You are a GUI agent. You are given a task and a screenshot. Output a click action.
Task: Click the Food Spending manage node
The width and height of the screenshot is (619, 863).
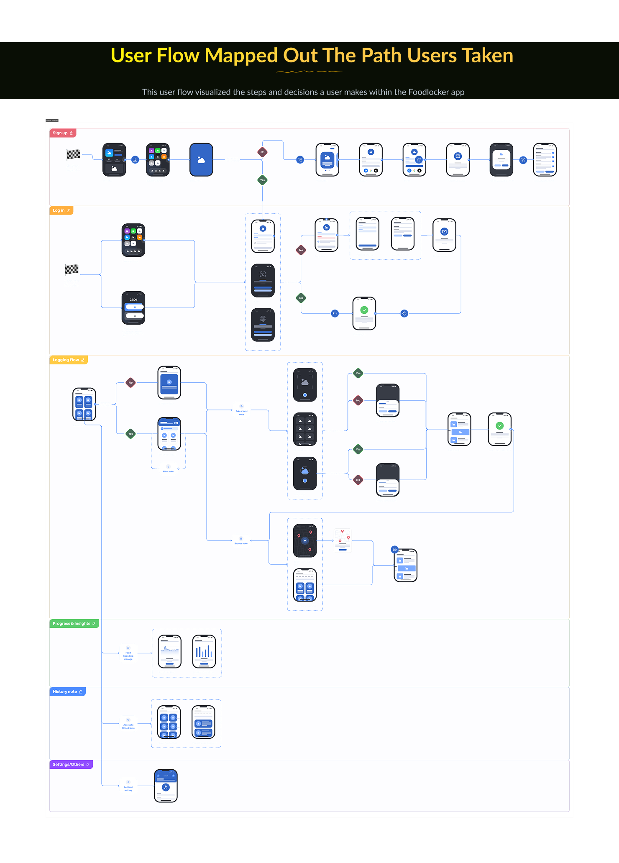click(x=128, y=653)
